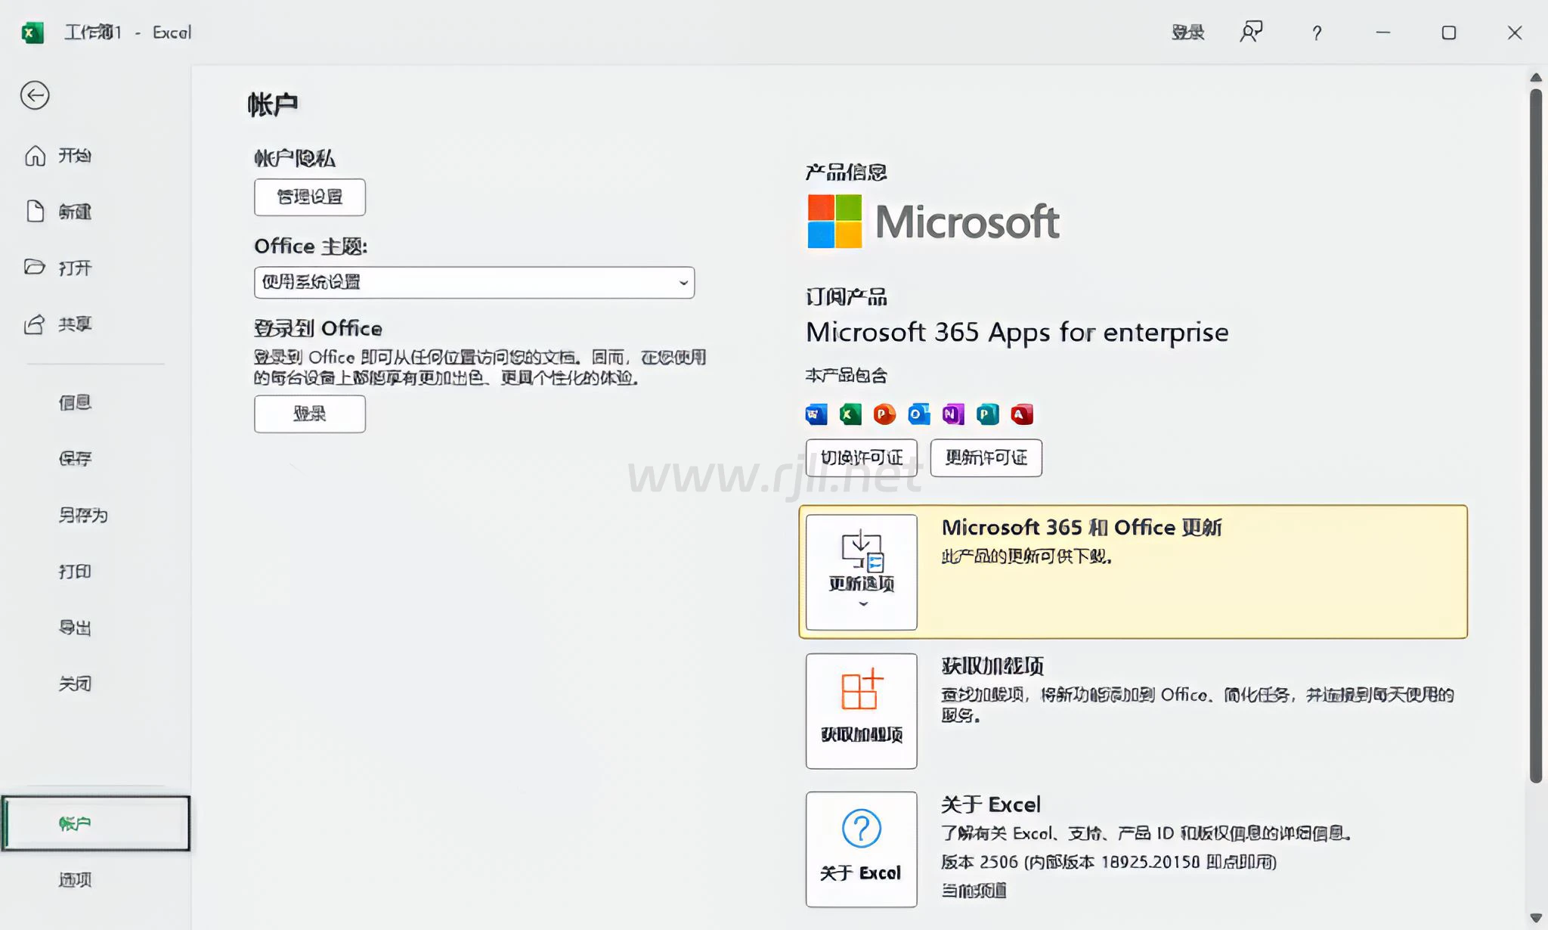Click the 打开 folder icon
The image size is (1548, 930).
[x=35, y=268]
